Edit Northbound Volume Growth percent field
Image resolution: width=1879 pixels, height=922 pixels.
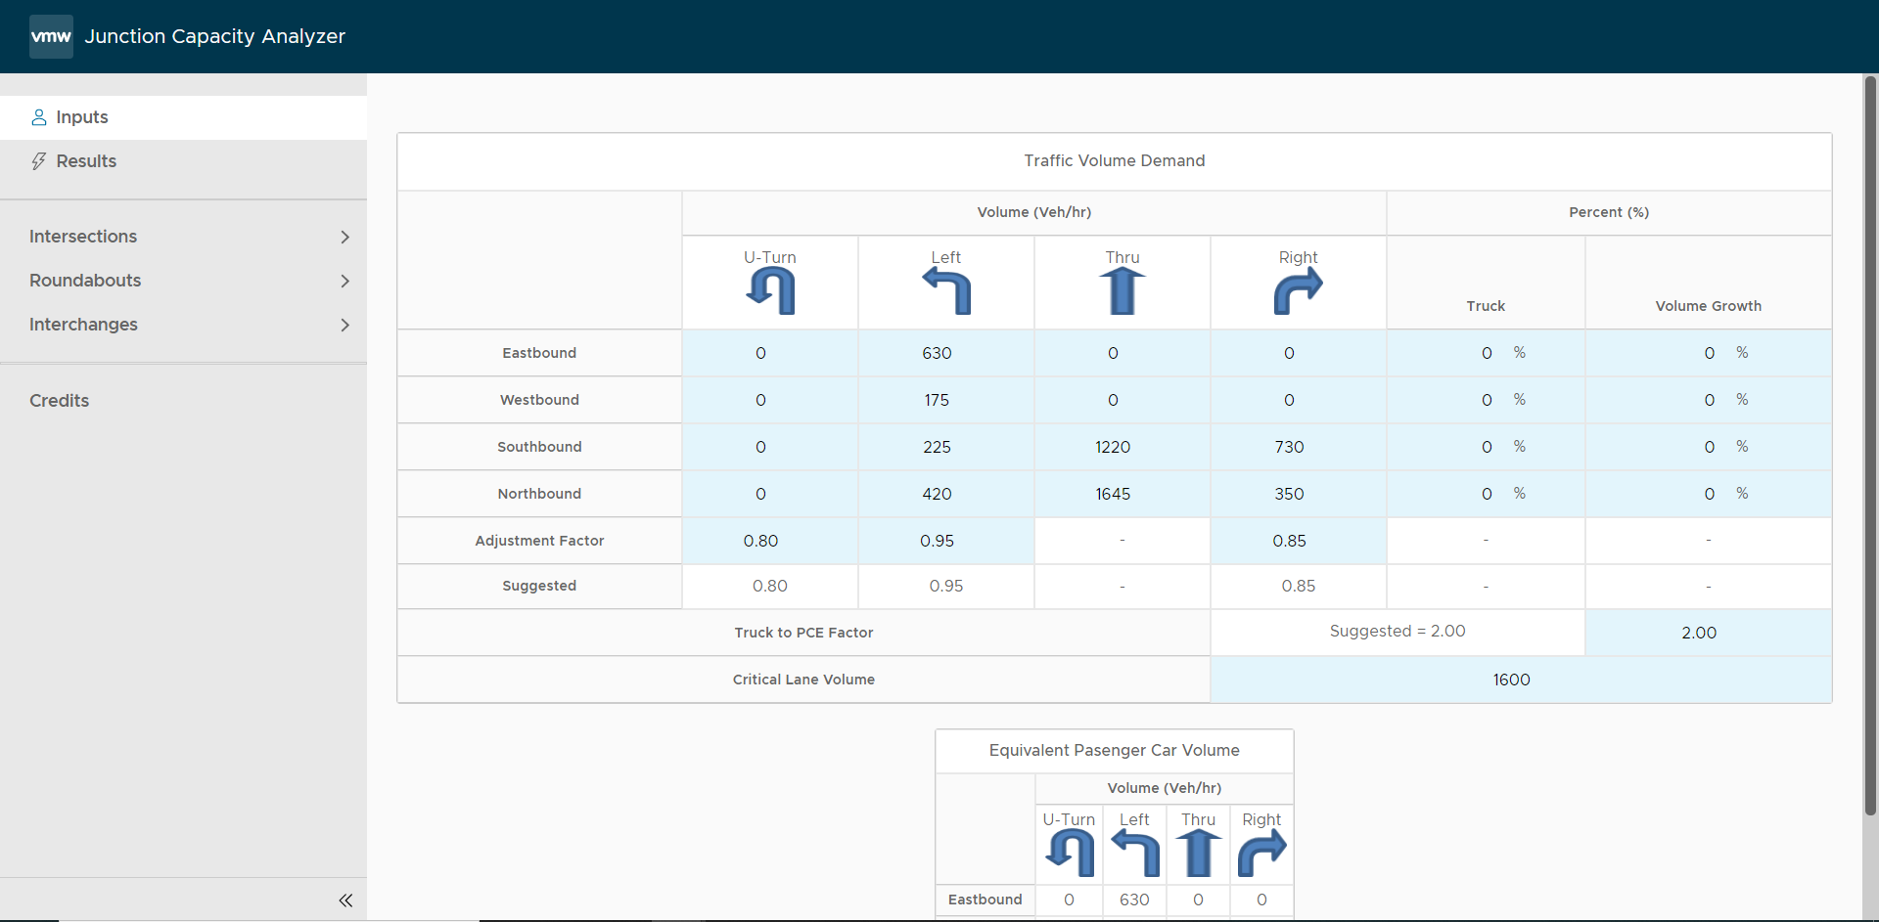click(1709, 494)
